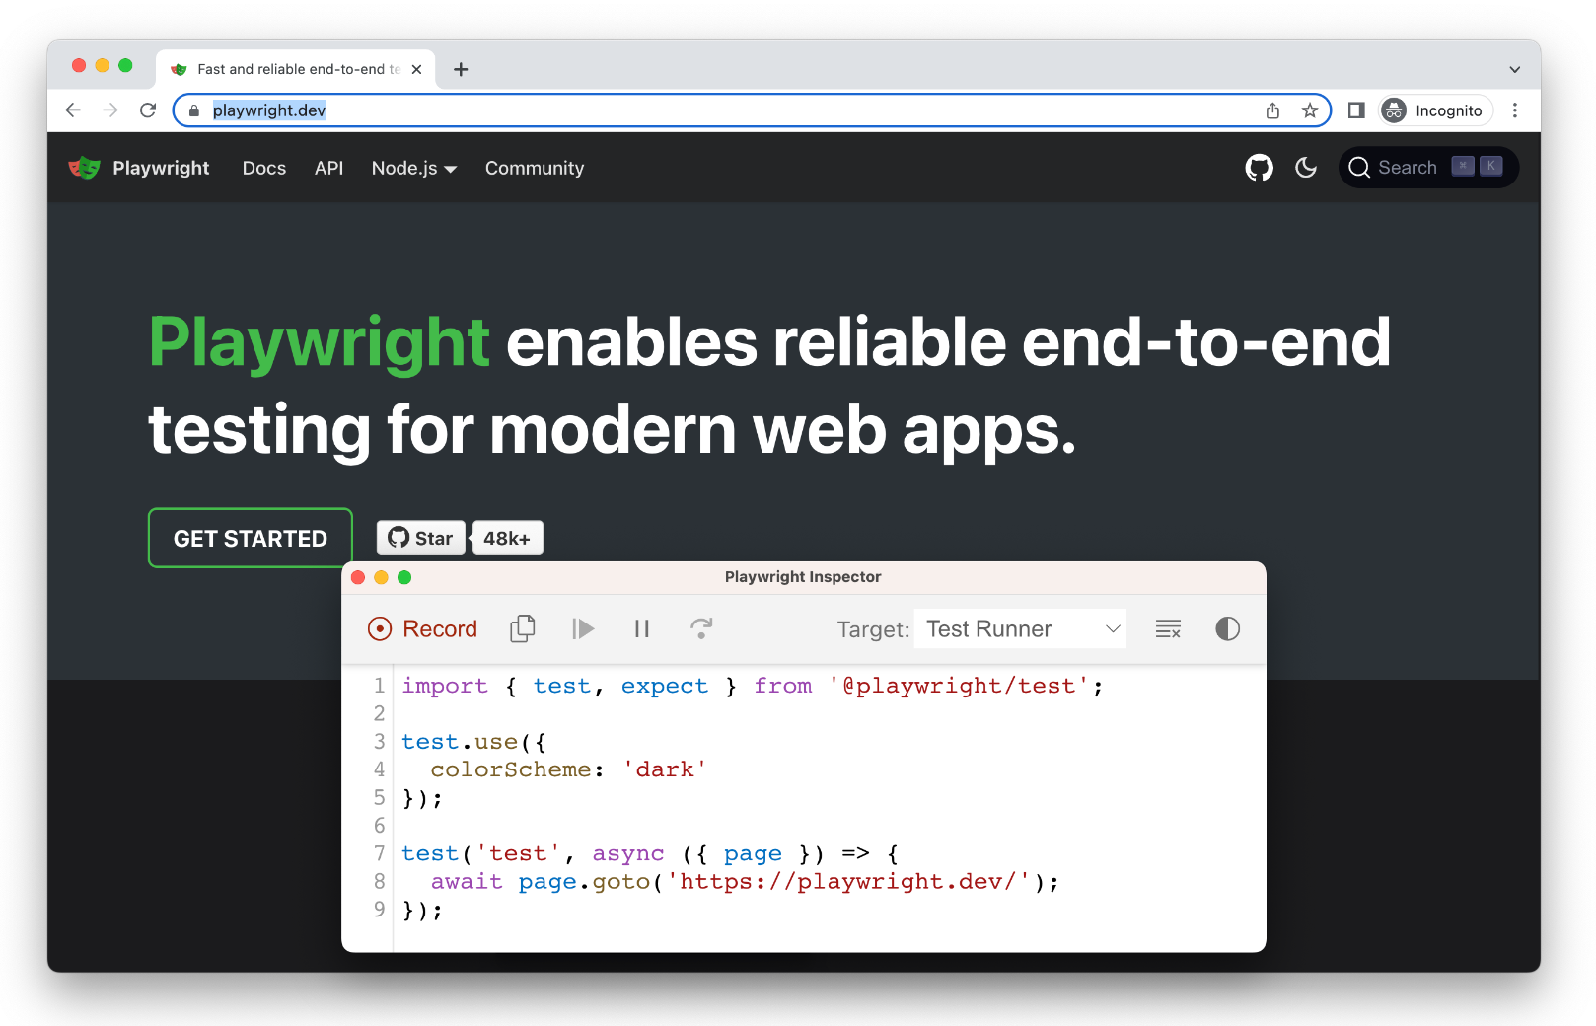Click the 'colorScheme' text on line 4
The image size is (1596, 1026).
511,769
